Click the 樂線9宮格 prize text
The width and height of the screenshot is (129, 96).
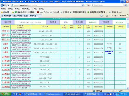109,52
